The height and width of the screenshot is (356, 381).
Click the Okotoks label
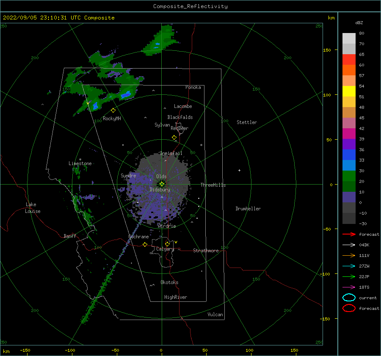click(169, 282)
